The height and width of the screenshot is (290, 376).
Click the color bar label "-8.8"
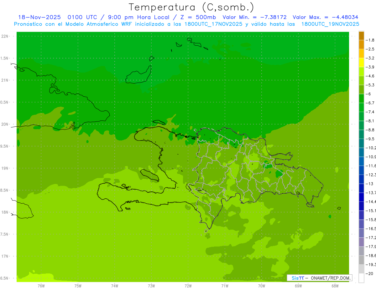[371, 130]
